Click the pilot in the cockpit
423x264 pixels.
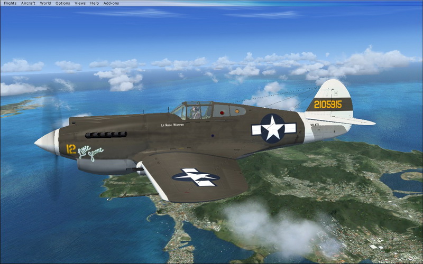click(196, 112)
